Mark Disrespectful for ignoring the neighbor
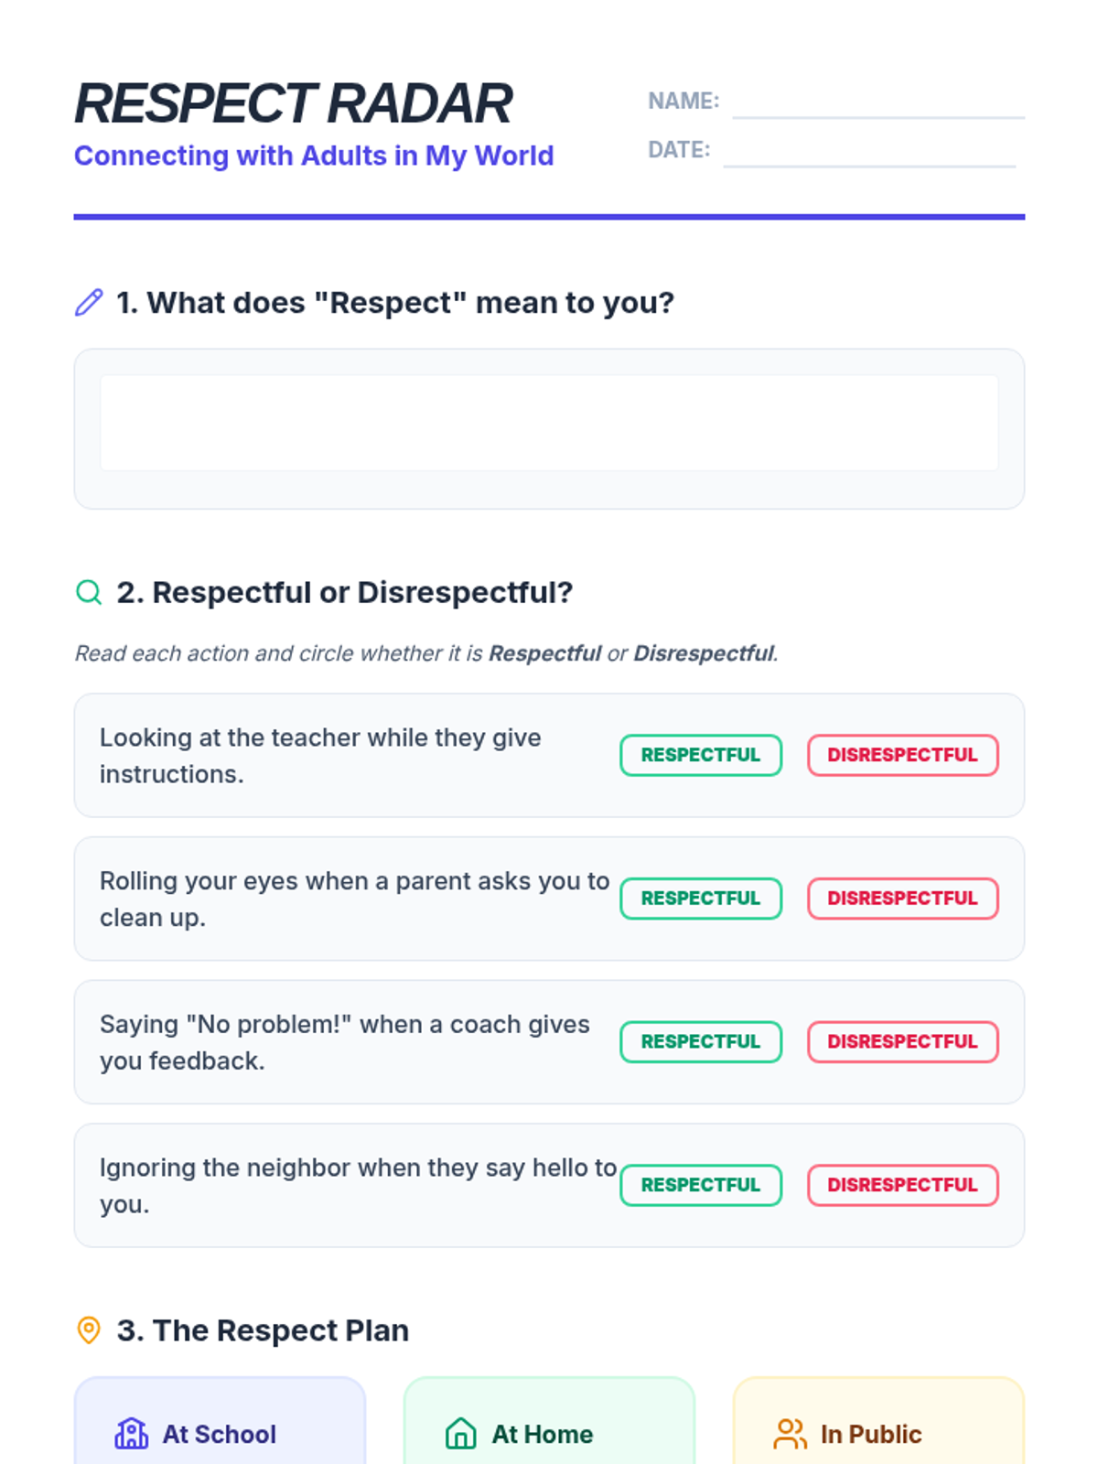Image resolution: width=1098 pixels, height=1464 pixels. 902,1185
